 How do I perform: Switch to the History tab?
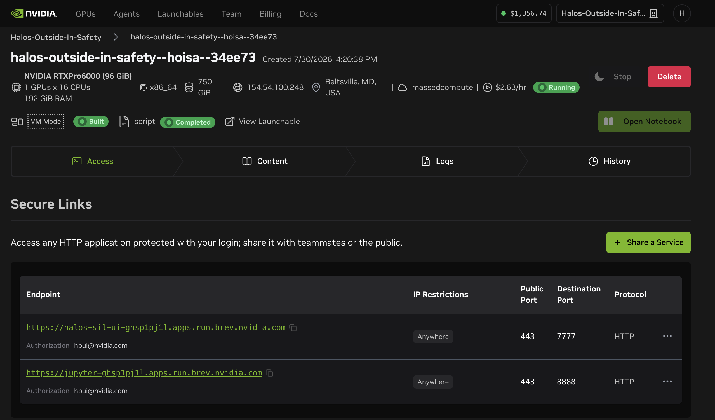(x=609, y=161)
